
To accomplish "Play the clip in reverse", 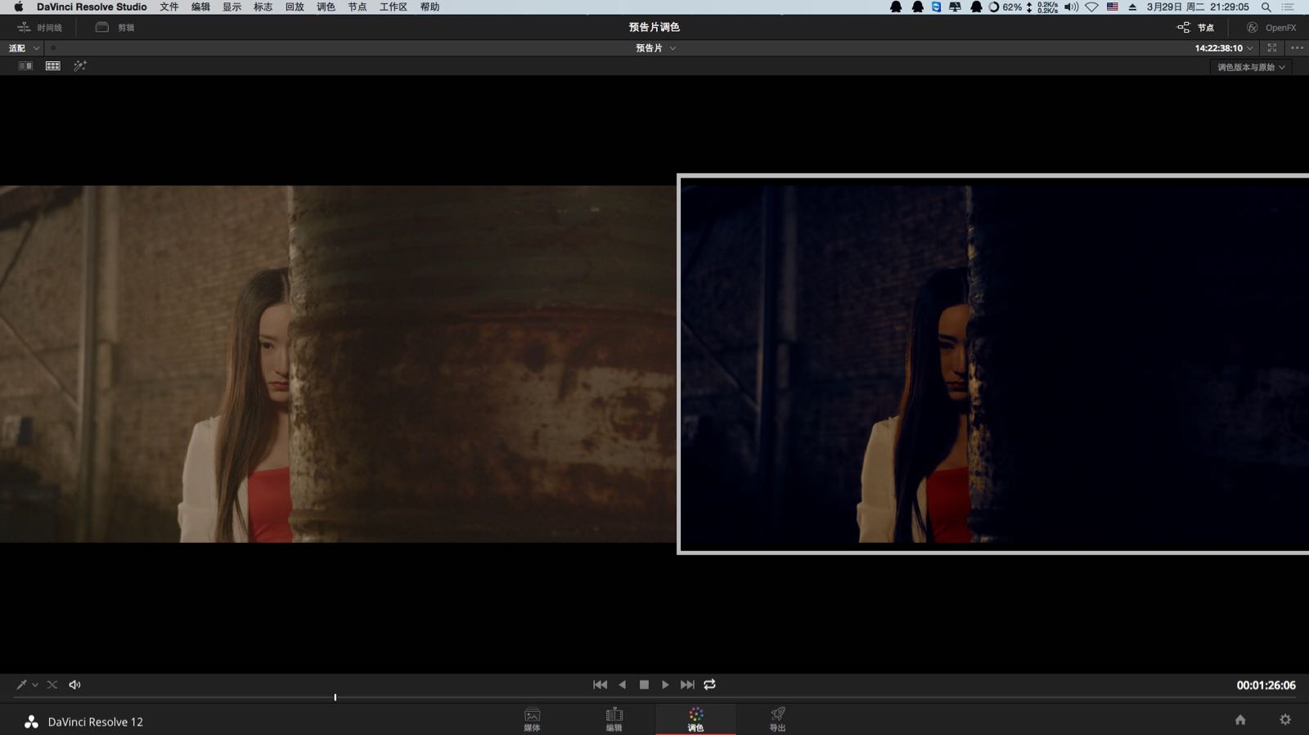I will 623,685.
